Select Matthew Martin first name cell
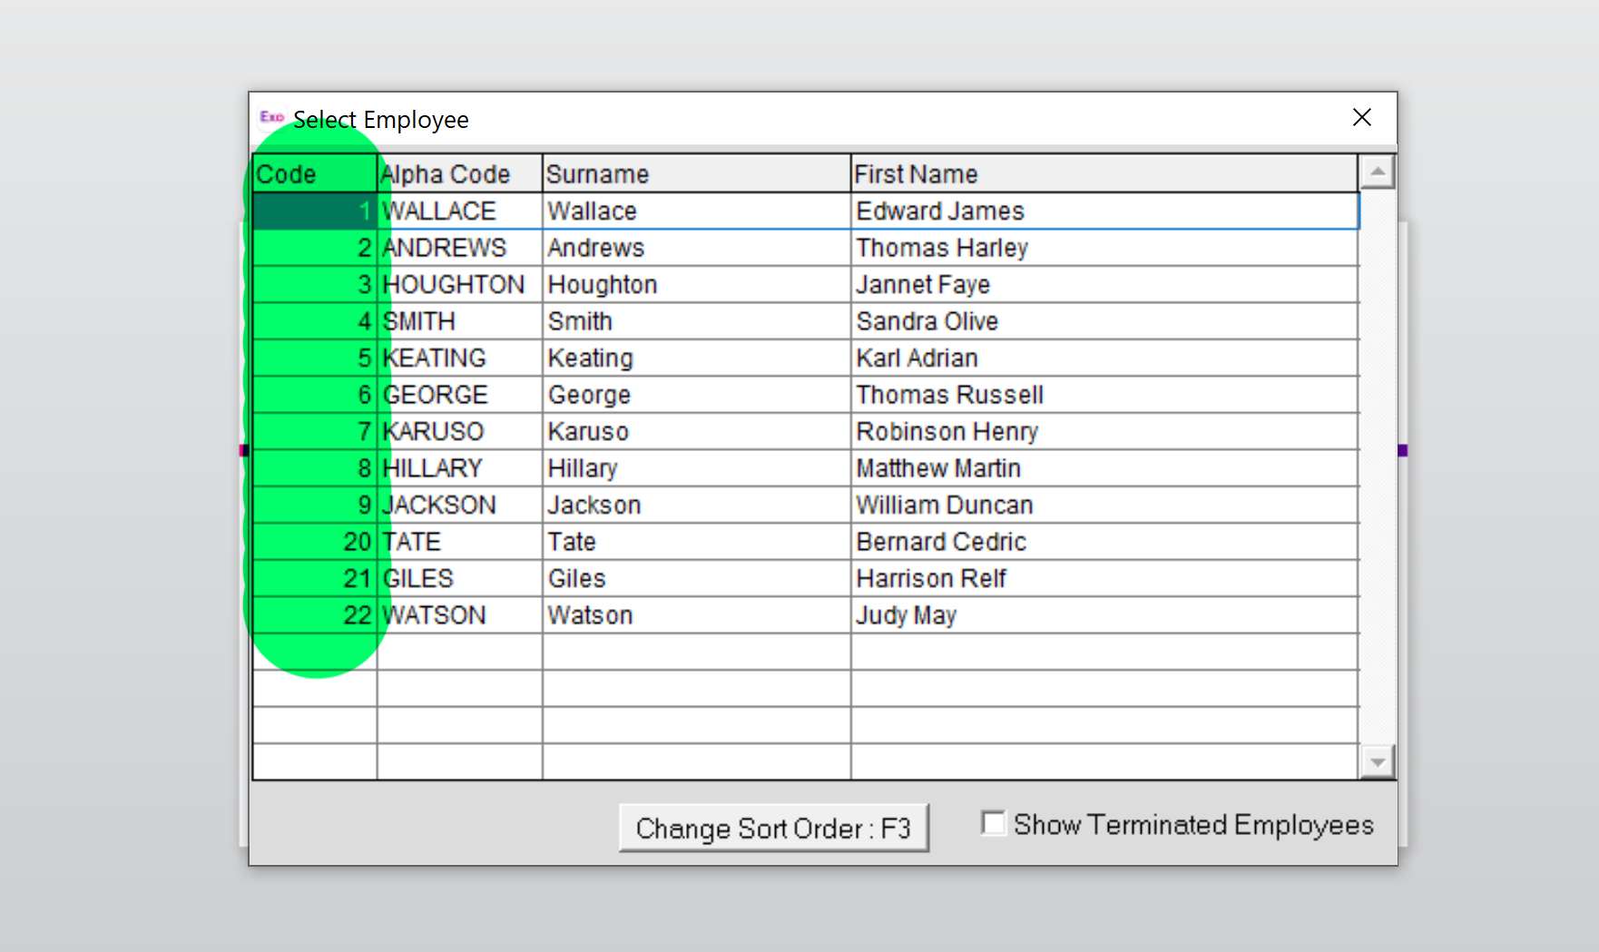Viewport: 1599px width, 952px height. pyautogui.click(x=938, y=468)
